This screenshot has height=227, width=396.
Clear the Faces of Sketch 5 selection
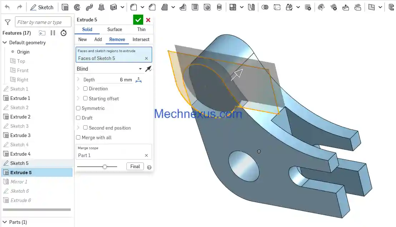146,58
